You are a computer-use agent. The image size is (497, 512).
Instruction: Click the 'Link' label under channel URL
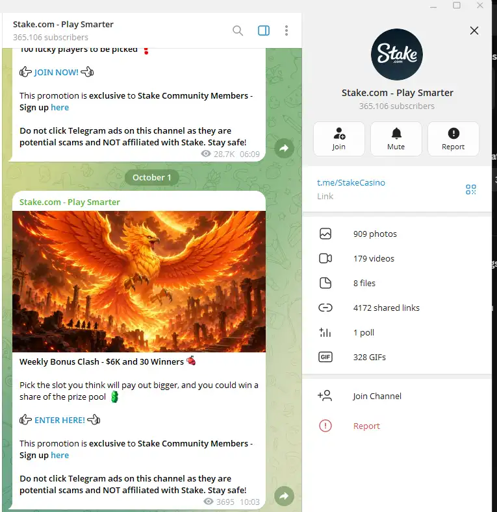(325, 196)
